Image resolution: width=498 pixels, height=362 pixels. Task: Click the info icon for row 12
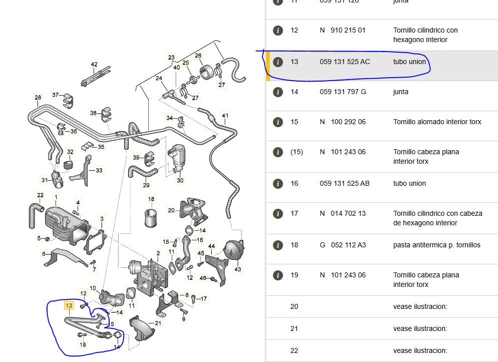278,31
